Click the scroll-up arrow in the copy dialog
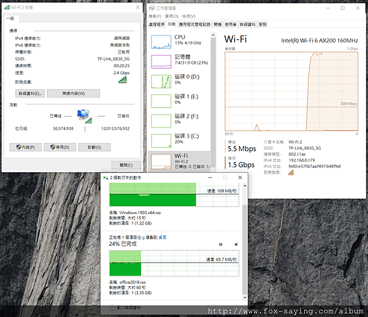Viewport: 368px width, 317px height. (245, 186)
